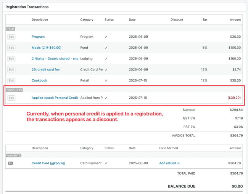This screenshot has height=194, width=248.
Task: Click the status checkmark in Program row
Action: click(106, 37)
